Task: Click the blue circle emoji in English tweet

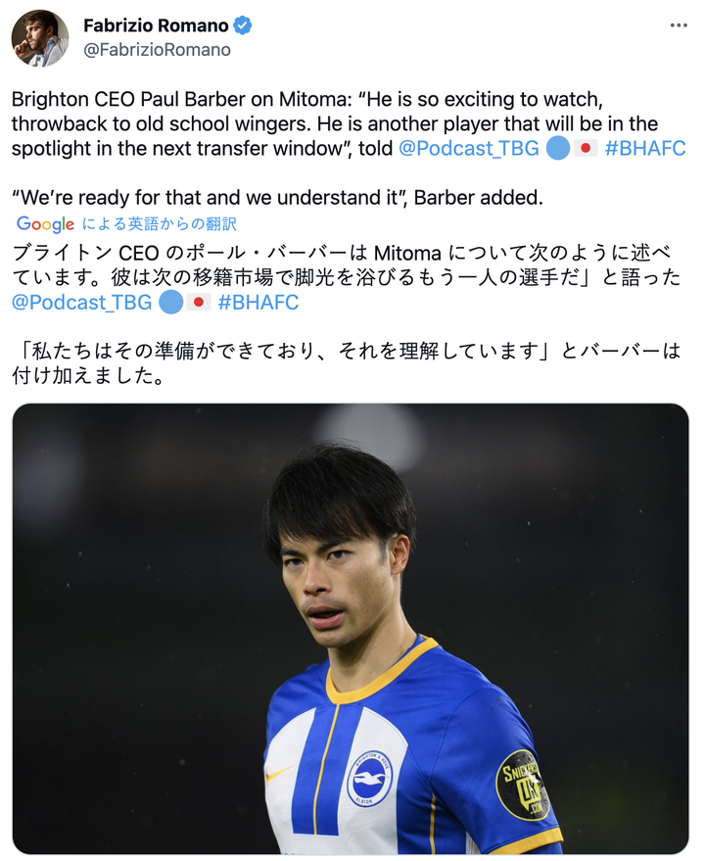Action: [558, 148]
